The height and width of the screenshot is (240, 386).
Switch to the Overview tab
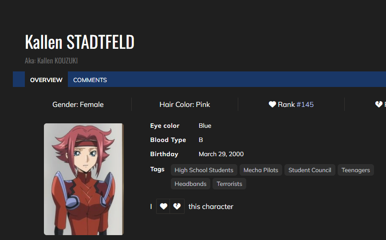point(46,80)
